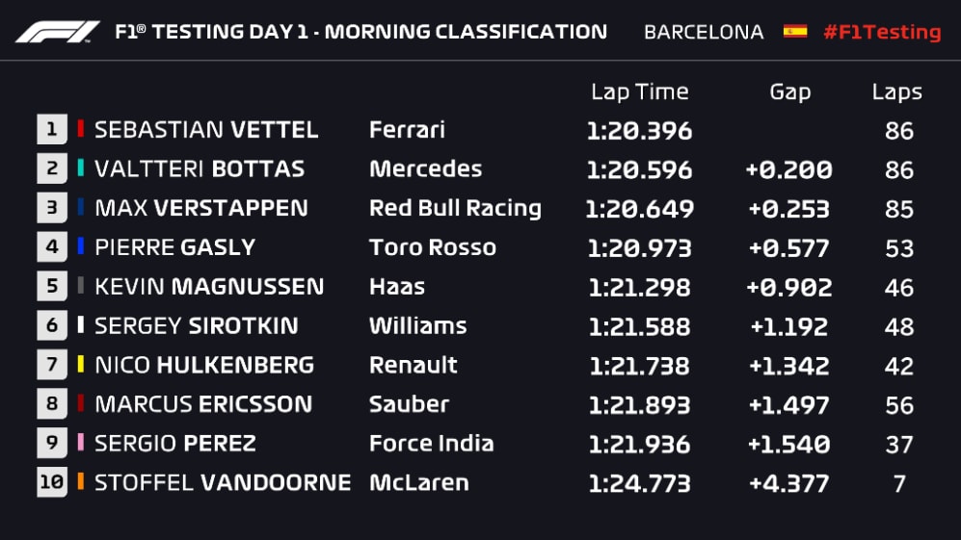Click the Laps column header
Viewport: 961px width, 540px height.
(897, 92)
